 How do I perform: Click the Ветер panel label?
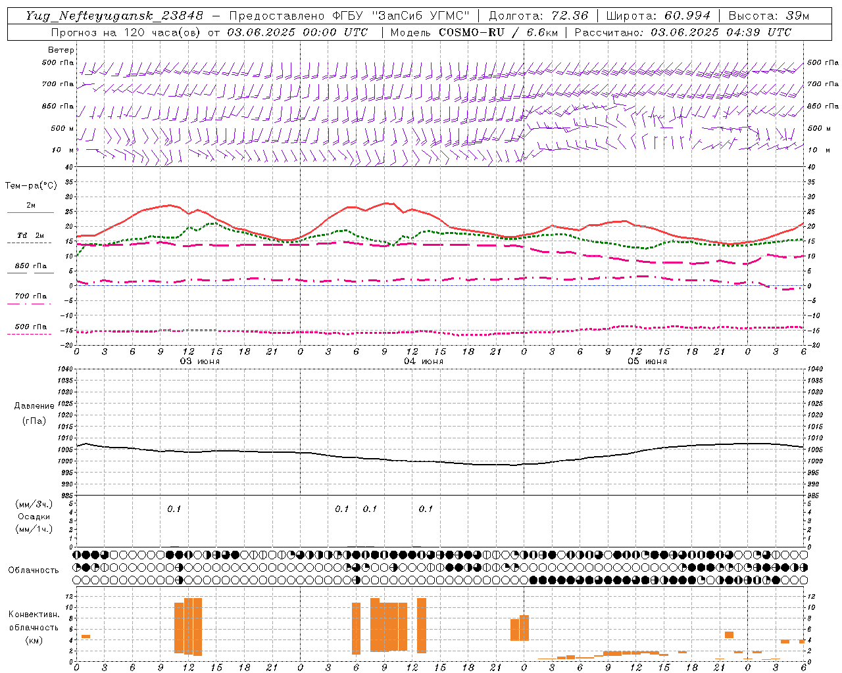point(61,50)
